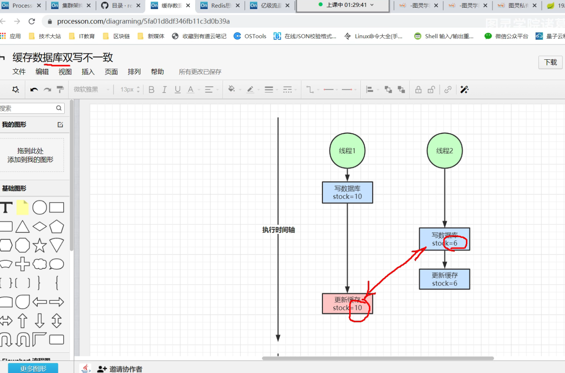
Task: Reload the page with refresh icon
Action: point(32,22)
